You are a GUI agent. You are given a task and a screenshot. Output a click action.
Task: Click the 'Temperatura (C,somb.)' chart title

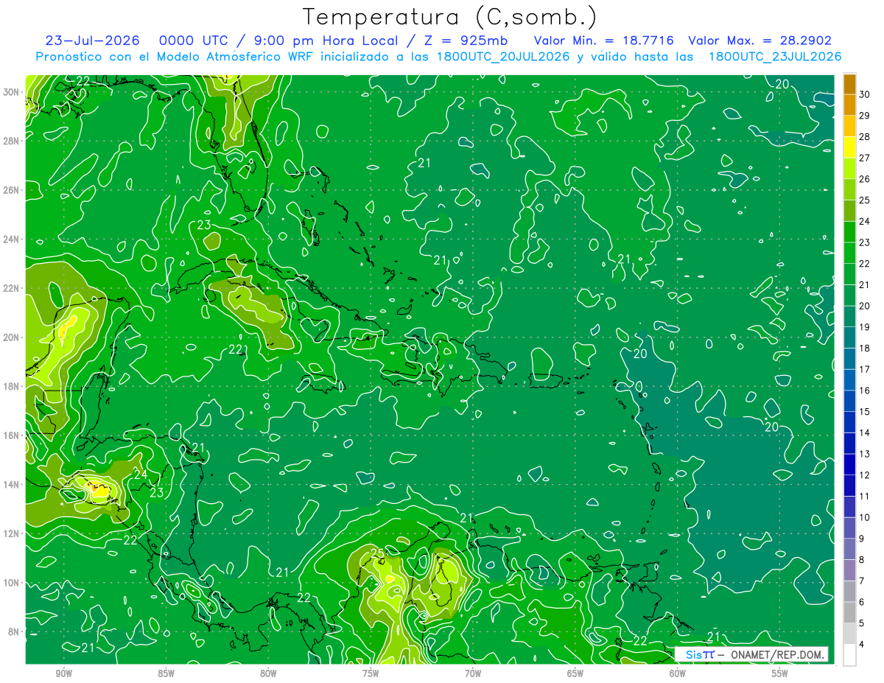pyautogui.click(x=449, y=16)
